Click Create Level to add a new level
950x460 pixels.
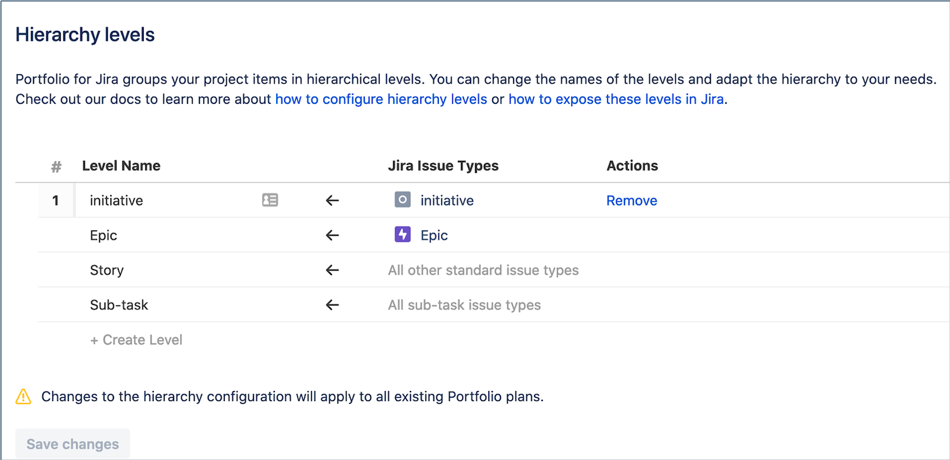(136, 340)
